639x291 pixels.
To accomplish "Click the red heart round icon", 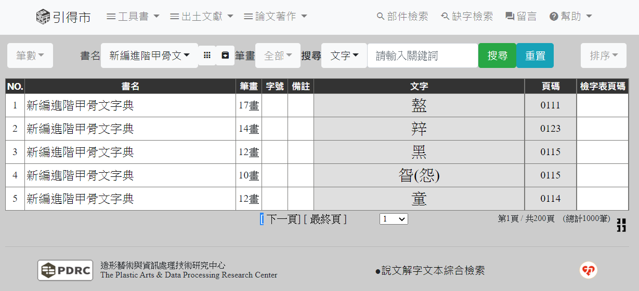I will pos(589,270).
